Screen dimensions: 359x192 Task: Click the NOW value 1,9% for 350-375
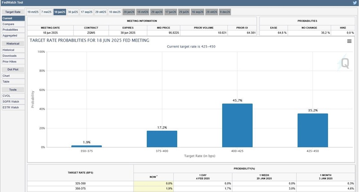coord(169,188)
